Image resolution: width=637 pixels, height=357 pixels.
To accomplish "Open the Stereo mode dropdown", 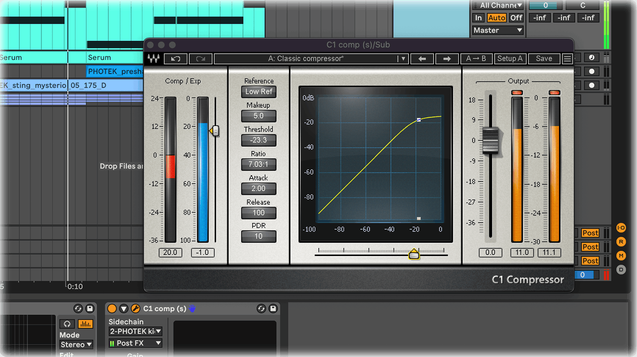I will coord(76,344).
